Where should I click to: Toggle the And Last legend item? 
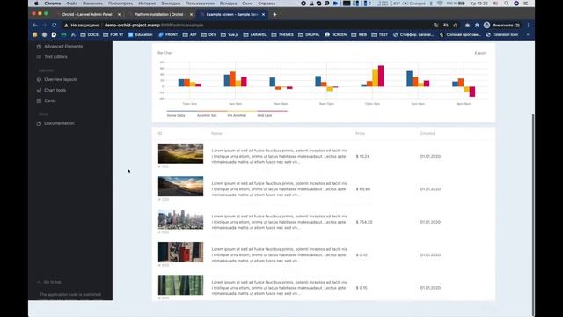click(x=265, y=115)
